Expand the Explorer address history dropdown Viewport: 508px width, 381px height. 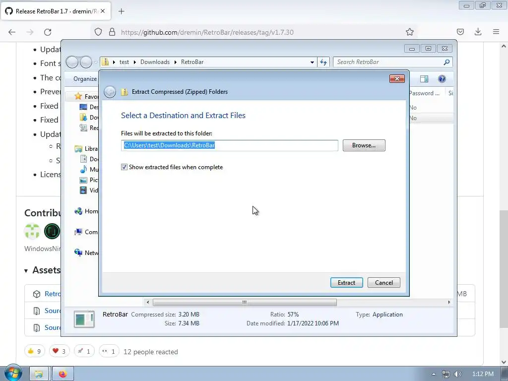click(312, 62)
